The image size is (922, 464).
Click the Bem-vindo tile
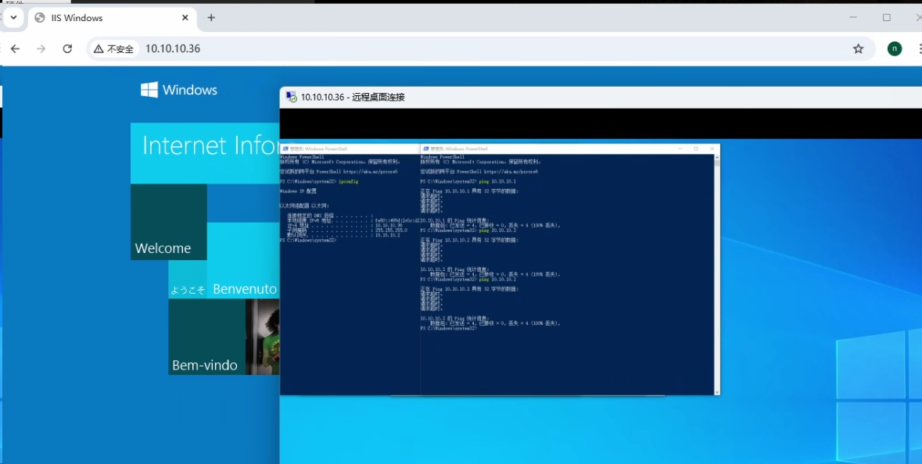(206, 337)
